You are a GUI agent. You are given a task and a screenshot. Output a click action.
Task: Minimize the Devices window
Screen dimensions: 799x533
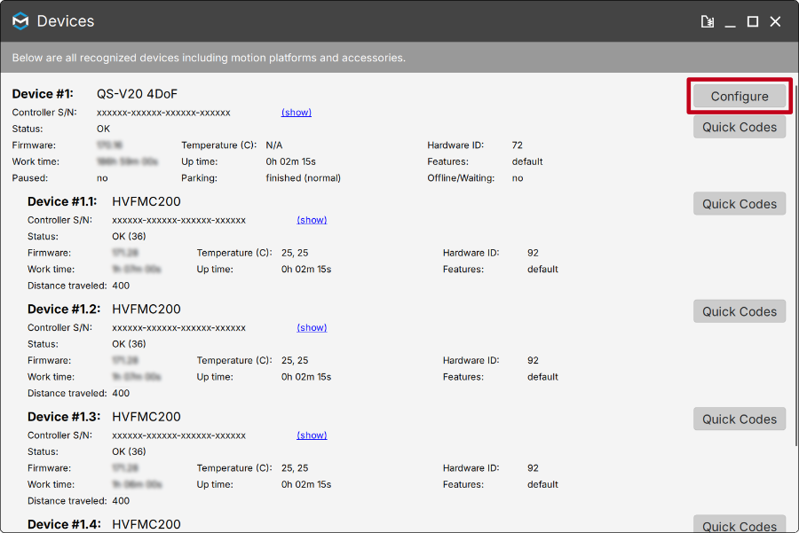coord(730,21)
